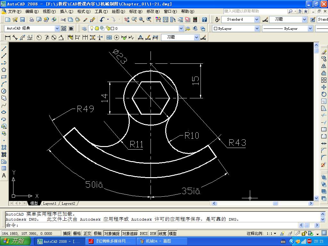Open the QuickCalc calculator icon
The width and height of the screenshot is (328, 246).
195,20
